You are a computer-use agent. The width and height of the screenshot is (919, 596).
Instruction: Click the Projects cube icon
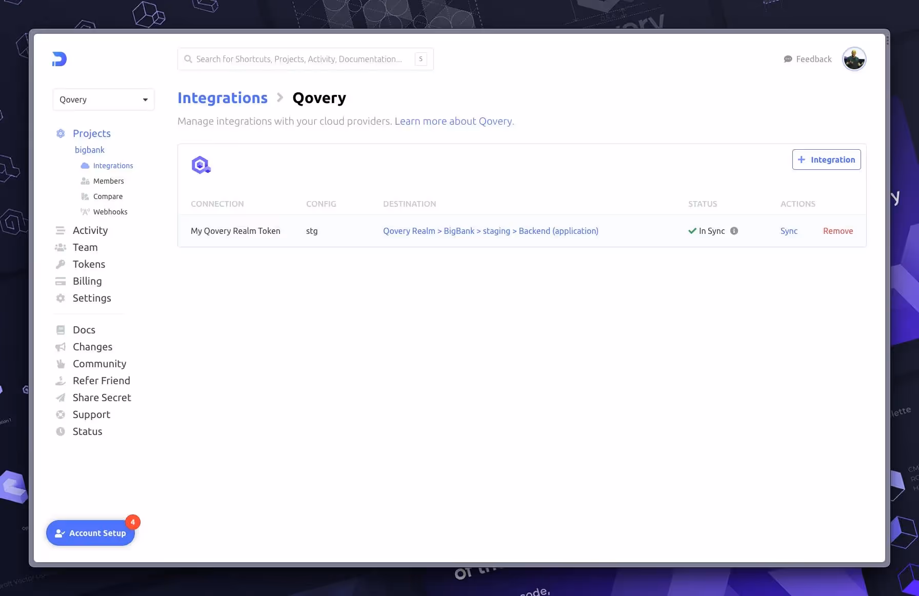[x=61, y=133]
